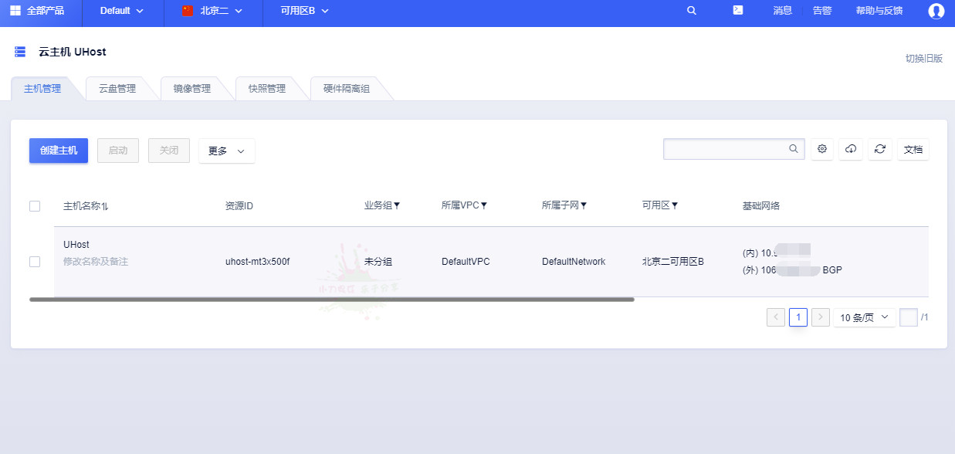Screen dimensions: 955x454
Task: Switch to the 快照管理 tab
Action: click(267, 89)
